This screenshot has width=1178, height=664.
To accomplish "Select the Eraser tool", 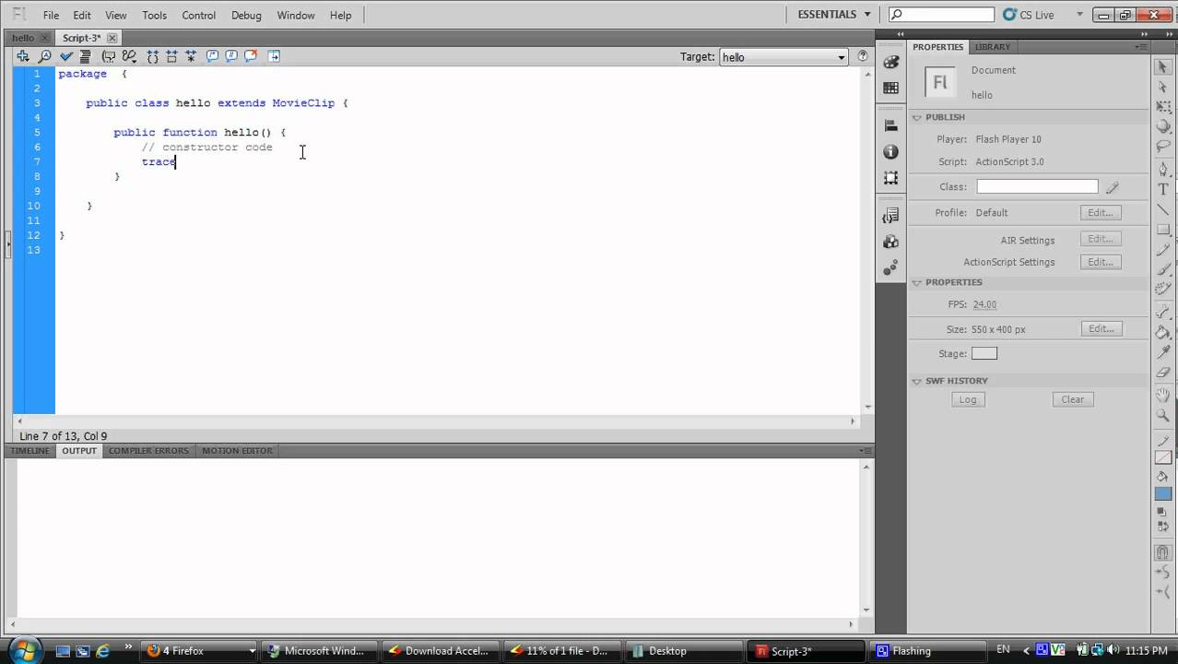I will tap(1162, 373).
